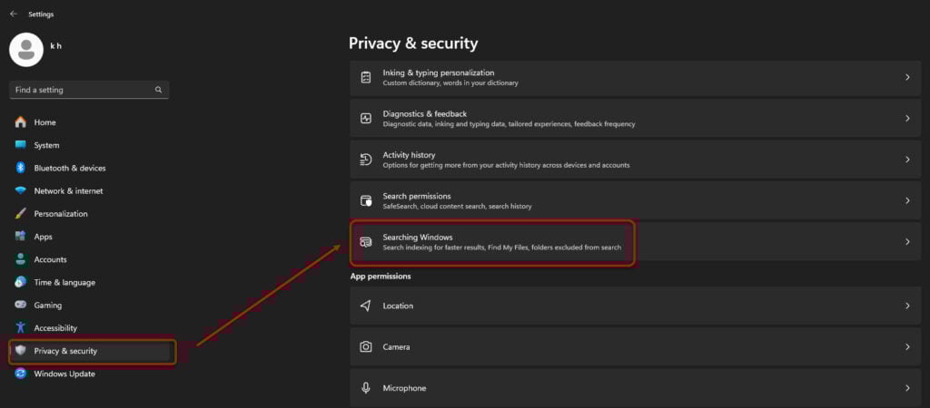930x408 pixels.
Task: Open the Gaming controller icon
Action: (x=21, y=305)
